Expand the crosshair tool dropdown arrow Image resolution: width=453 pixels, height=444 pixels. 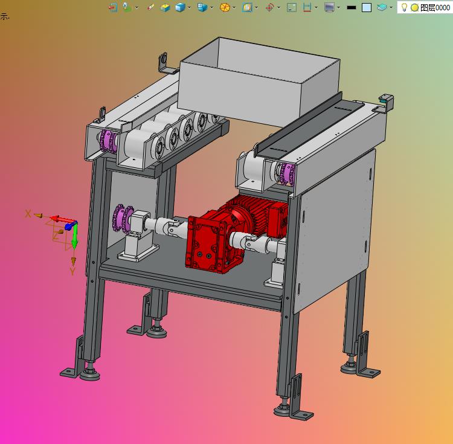(279, 8)
